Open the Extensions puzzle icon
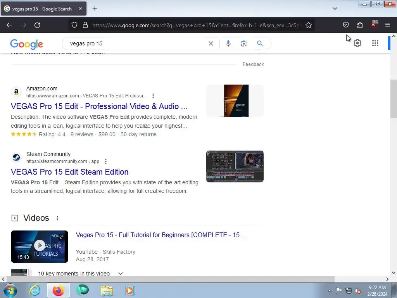 tap(360, 25)
